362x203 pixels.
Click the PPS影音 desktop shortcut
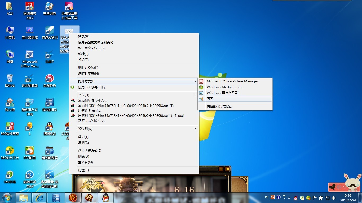point(30,153)
